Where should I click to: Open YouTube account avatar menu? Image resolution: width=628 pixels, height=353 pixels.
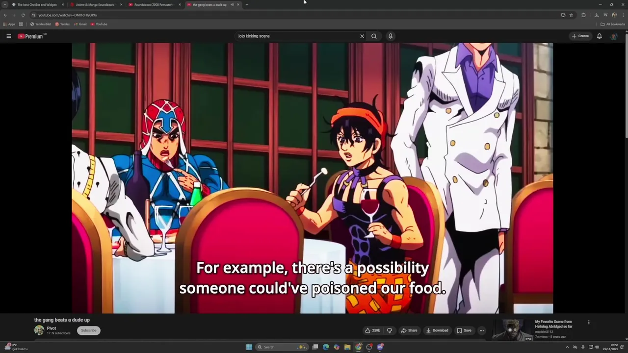click(613, 36)
